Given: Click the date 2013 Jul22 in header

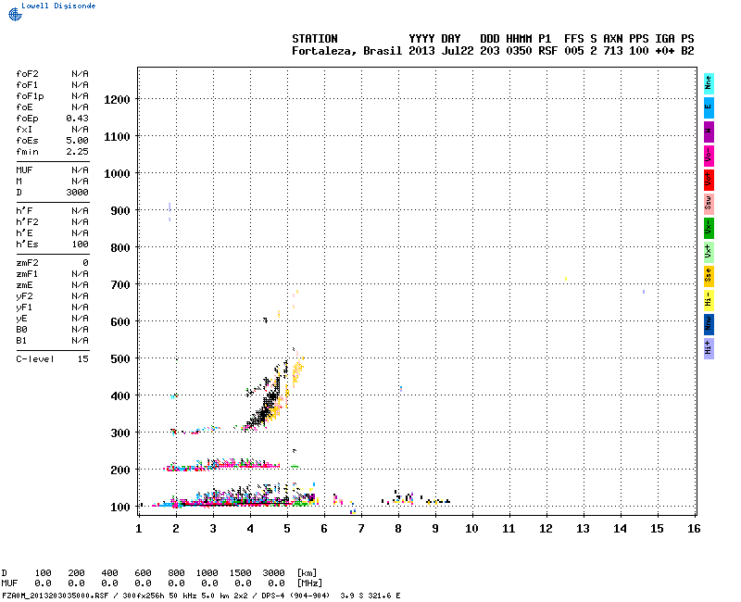Looking at the screenshot, I should coord(441,51).
